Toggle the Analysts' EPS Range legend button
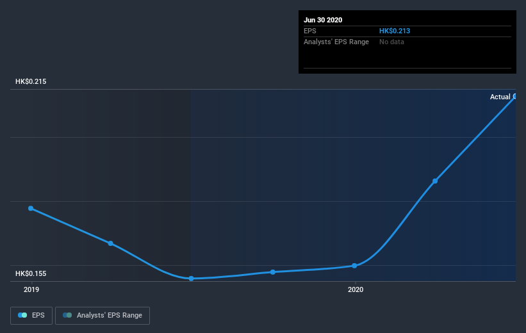Viewport: 526px width, 333px height. point(103,315)
